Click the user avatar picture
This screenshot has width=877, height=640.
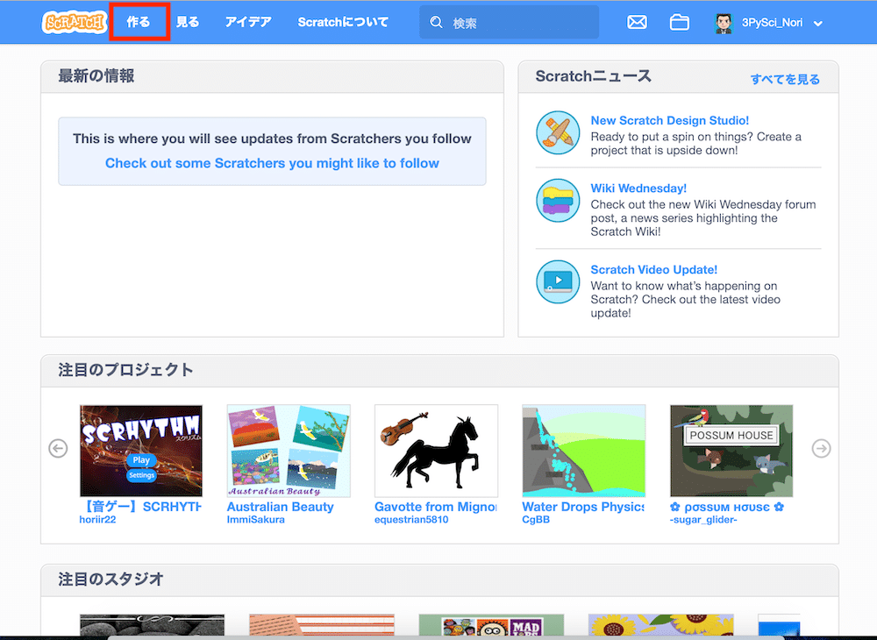[x=724, y=23]
